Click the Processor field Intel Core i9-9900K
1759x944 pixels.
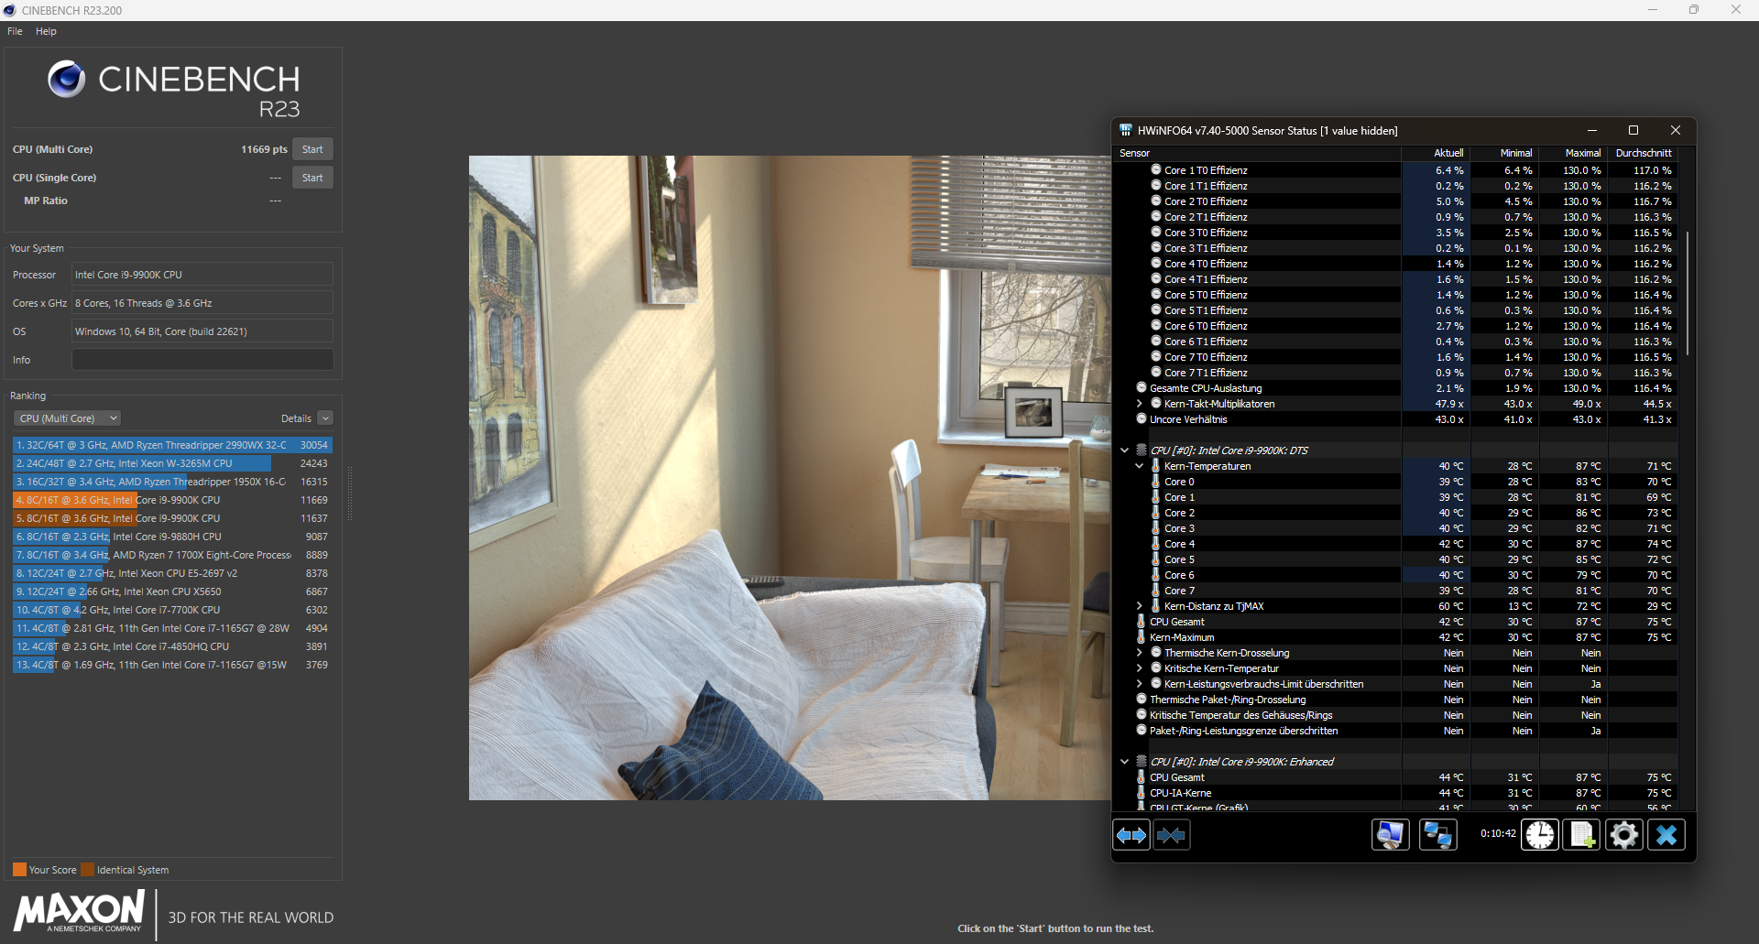[202, 275]
